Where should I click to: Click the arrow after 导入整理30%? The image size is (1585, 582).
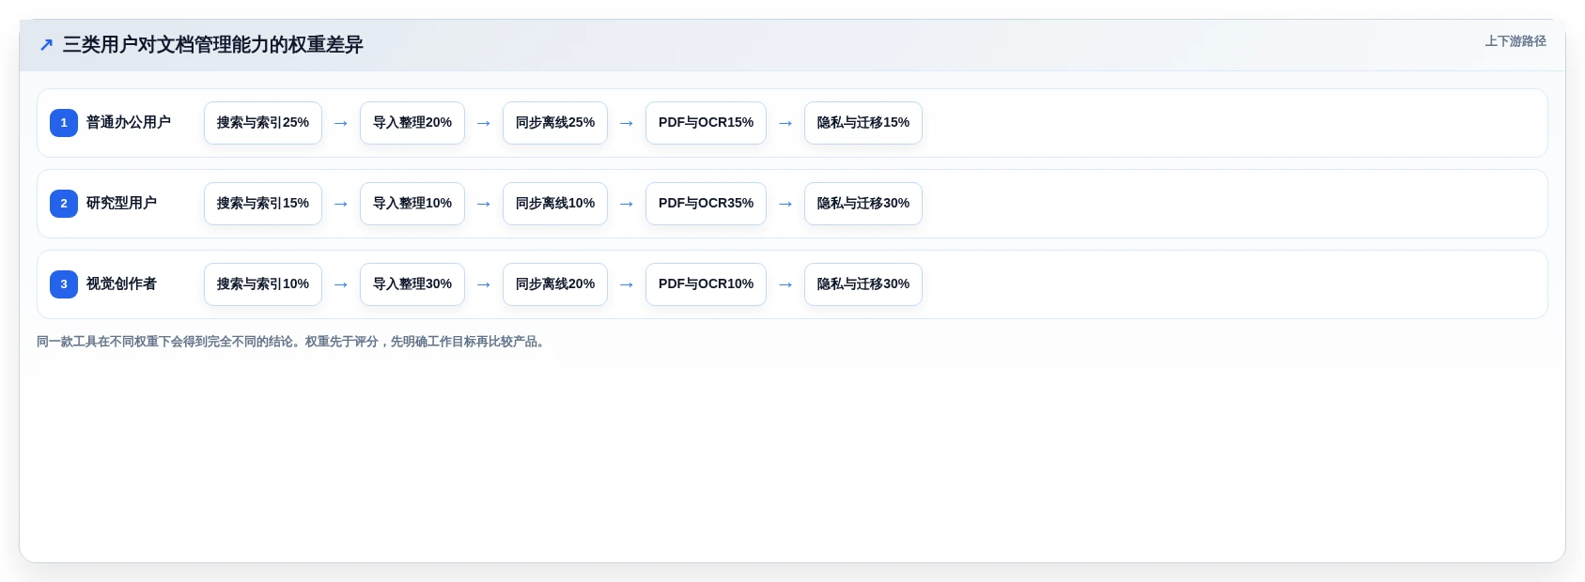484,284
